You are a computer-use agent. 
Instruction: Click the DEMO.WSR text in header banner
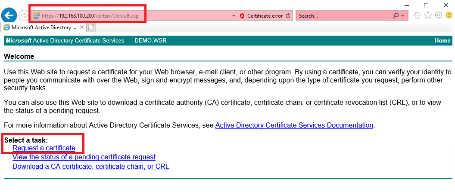pyautogui.click(x=151, y=41)
